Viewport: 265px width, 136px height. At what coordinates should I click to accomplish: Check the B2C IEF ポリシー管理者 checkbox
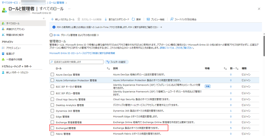(x=52, y=93)
